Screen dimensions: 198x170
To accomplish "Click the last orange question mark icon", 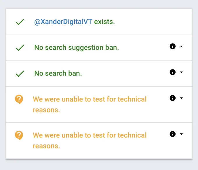I will [19, 135].
